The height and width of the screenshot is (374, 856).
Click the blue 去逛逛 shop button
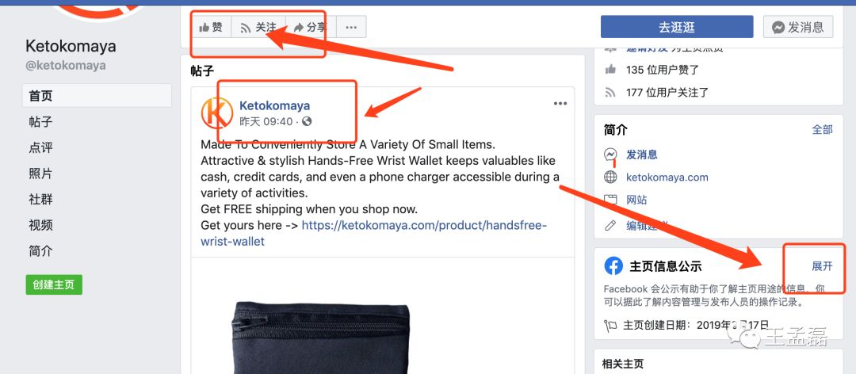[677, 27]
